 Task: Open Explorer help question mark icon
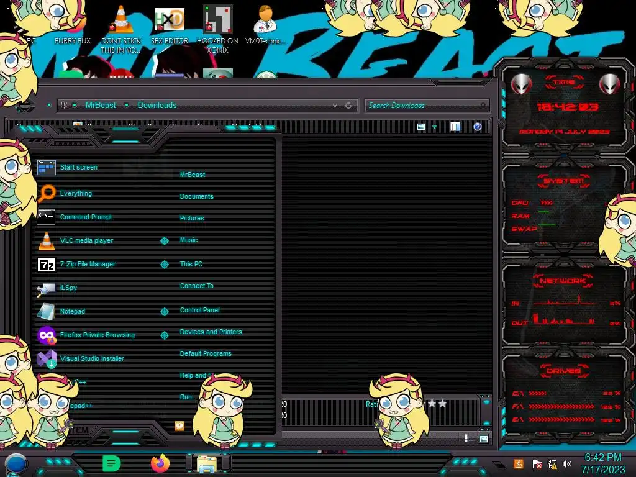[x=478, y=127]
